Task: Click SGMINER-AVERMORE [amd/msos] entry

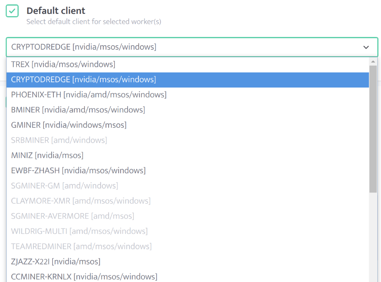Action: point(188,216)
